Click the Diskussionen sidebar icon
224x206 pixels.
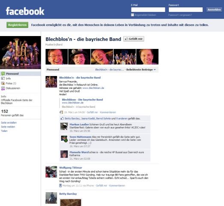coord(3,88)
